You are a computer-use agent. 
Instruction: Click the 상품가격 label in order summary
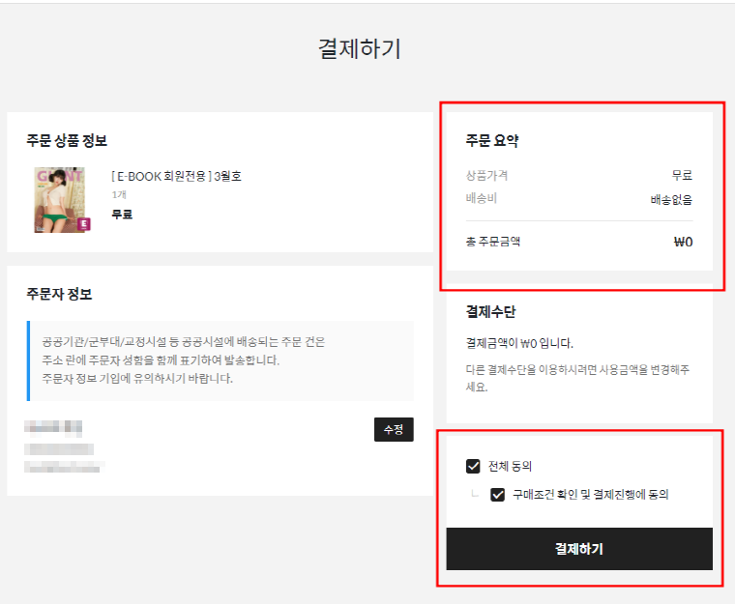coord(486,175)
